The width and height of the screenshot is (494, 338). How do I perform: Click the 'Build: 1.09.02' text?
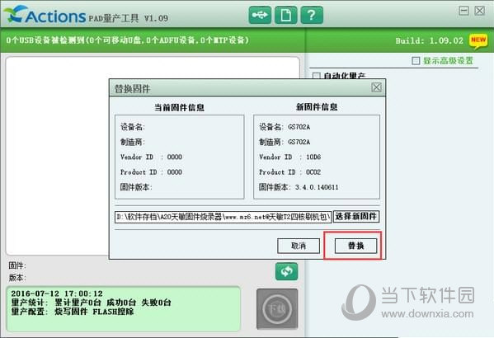click(x=430, y=41)
